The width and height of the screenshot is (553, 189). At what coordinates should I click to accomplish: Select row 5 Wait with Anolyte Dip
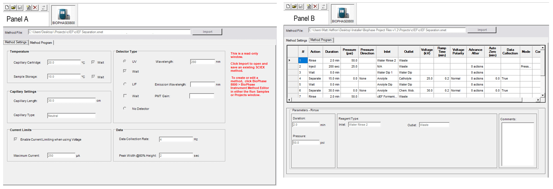[414, 84]
